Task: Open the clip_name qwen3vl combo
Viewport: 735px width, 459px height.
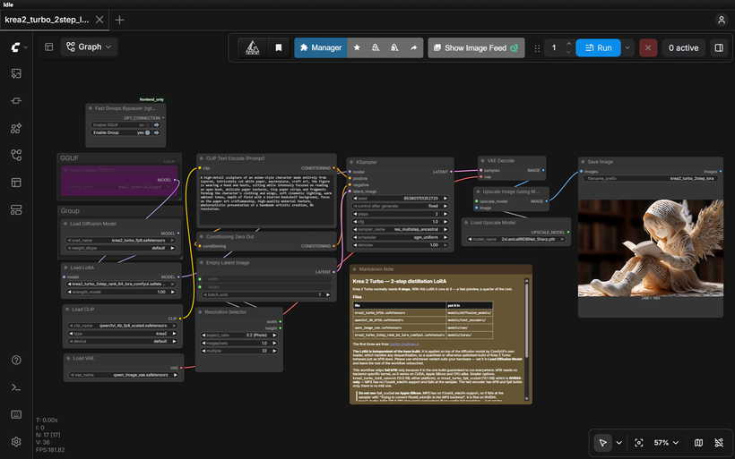Action: coord(122,326)
